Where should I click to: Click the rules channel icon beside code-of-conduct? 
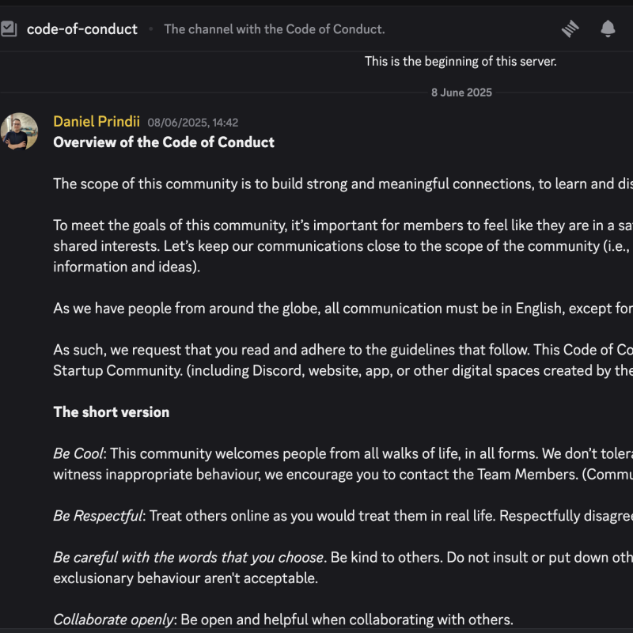(9, 29)
